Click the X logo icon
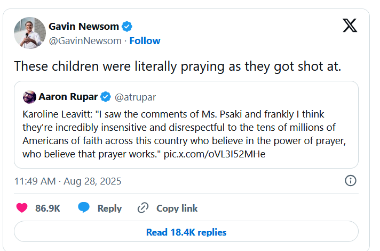 click(x=350, y=25)
